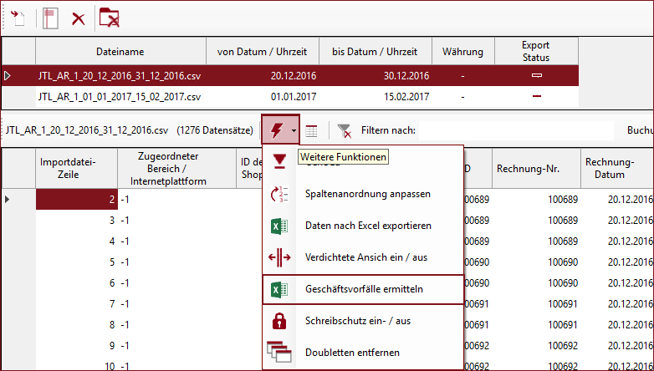Click the red download arrow menu icon

(x=279, y=161)
